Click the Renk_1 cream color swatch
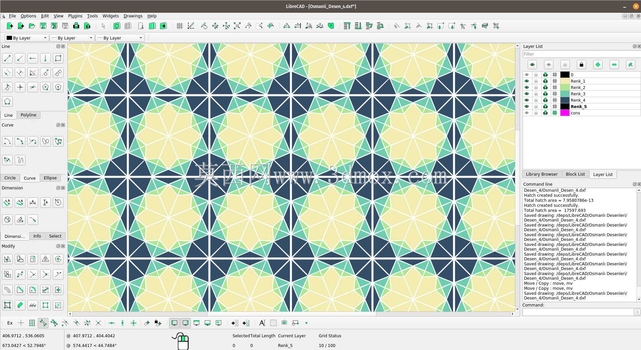This screenshot has width=641, height=350. 565,81
